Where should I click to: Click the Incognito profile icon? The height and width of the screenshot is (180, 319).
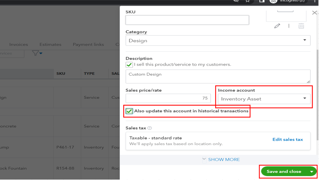point(273,1)
